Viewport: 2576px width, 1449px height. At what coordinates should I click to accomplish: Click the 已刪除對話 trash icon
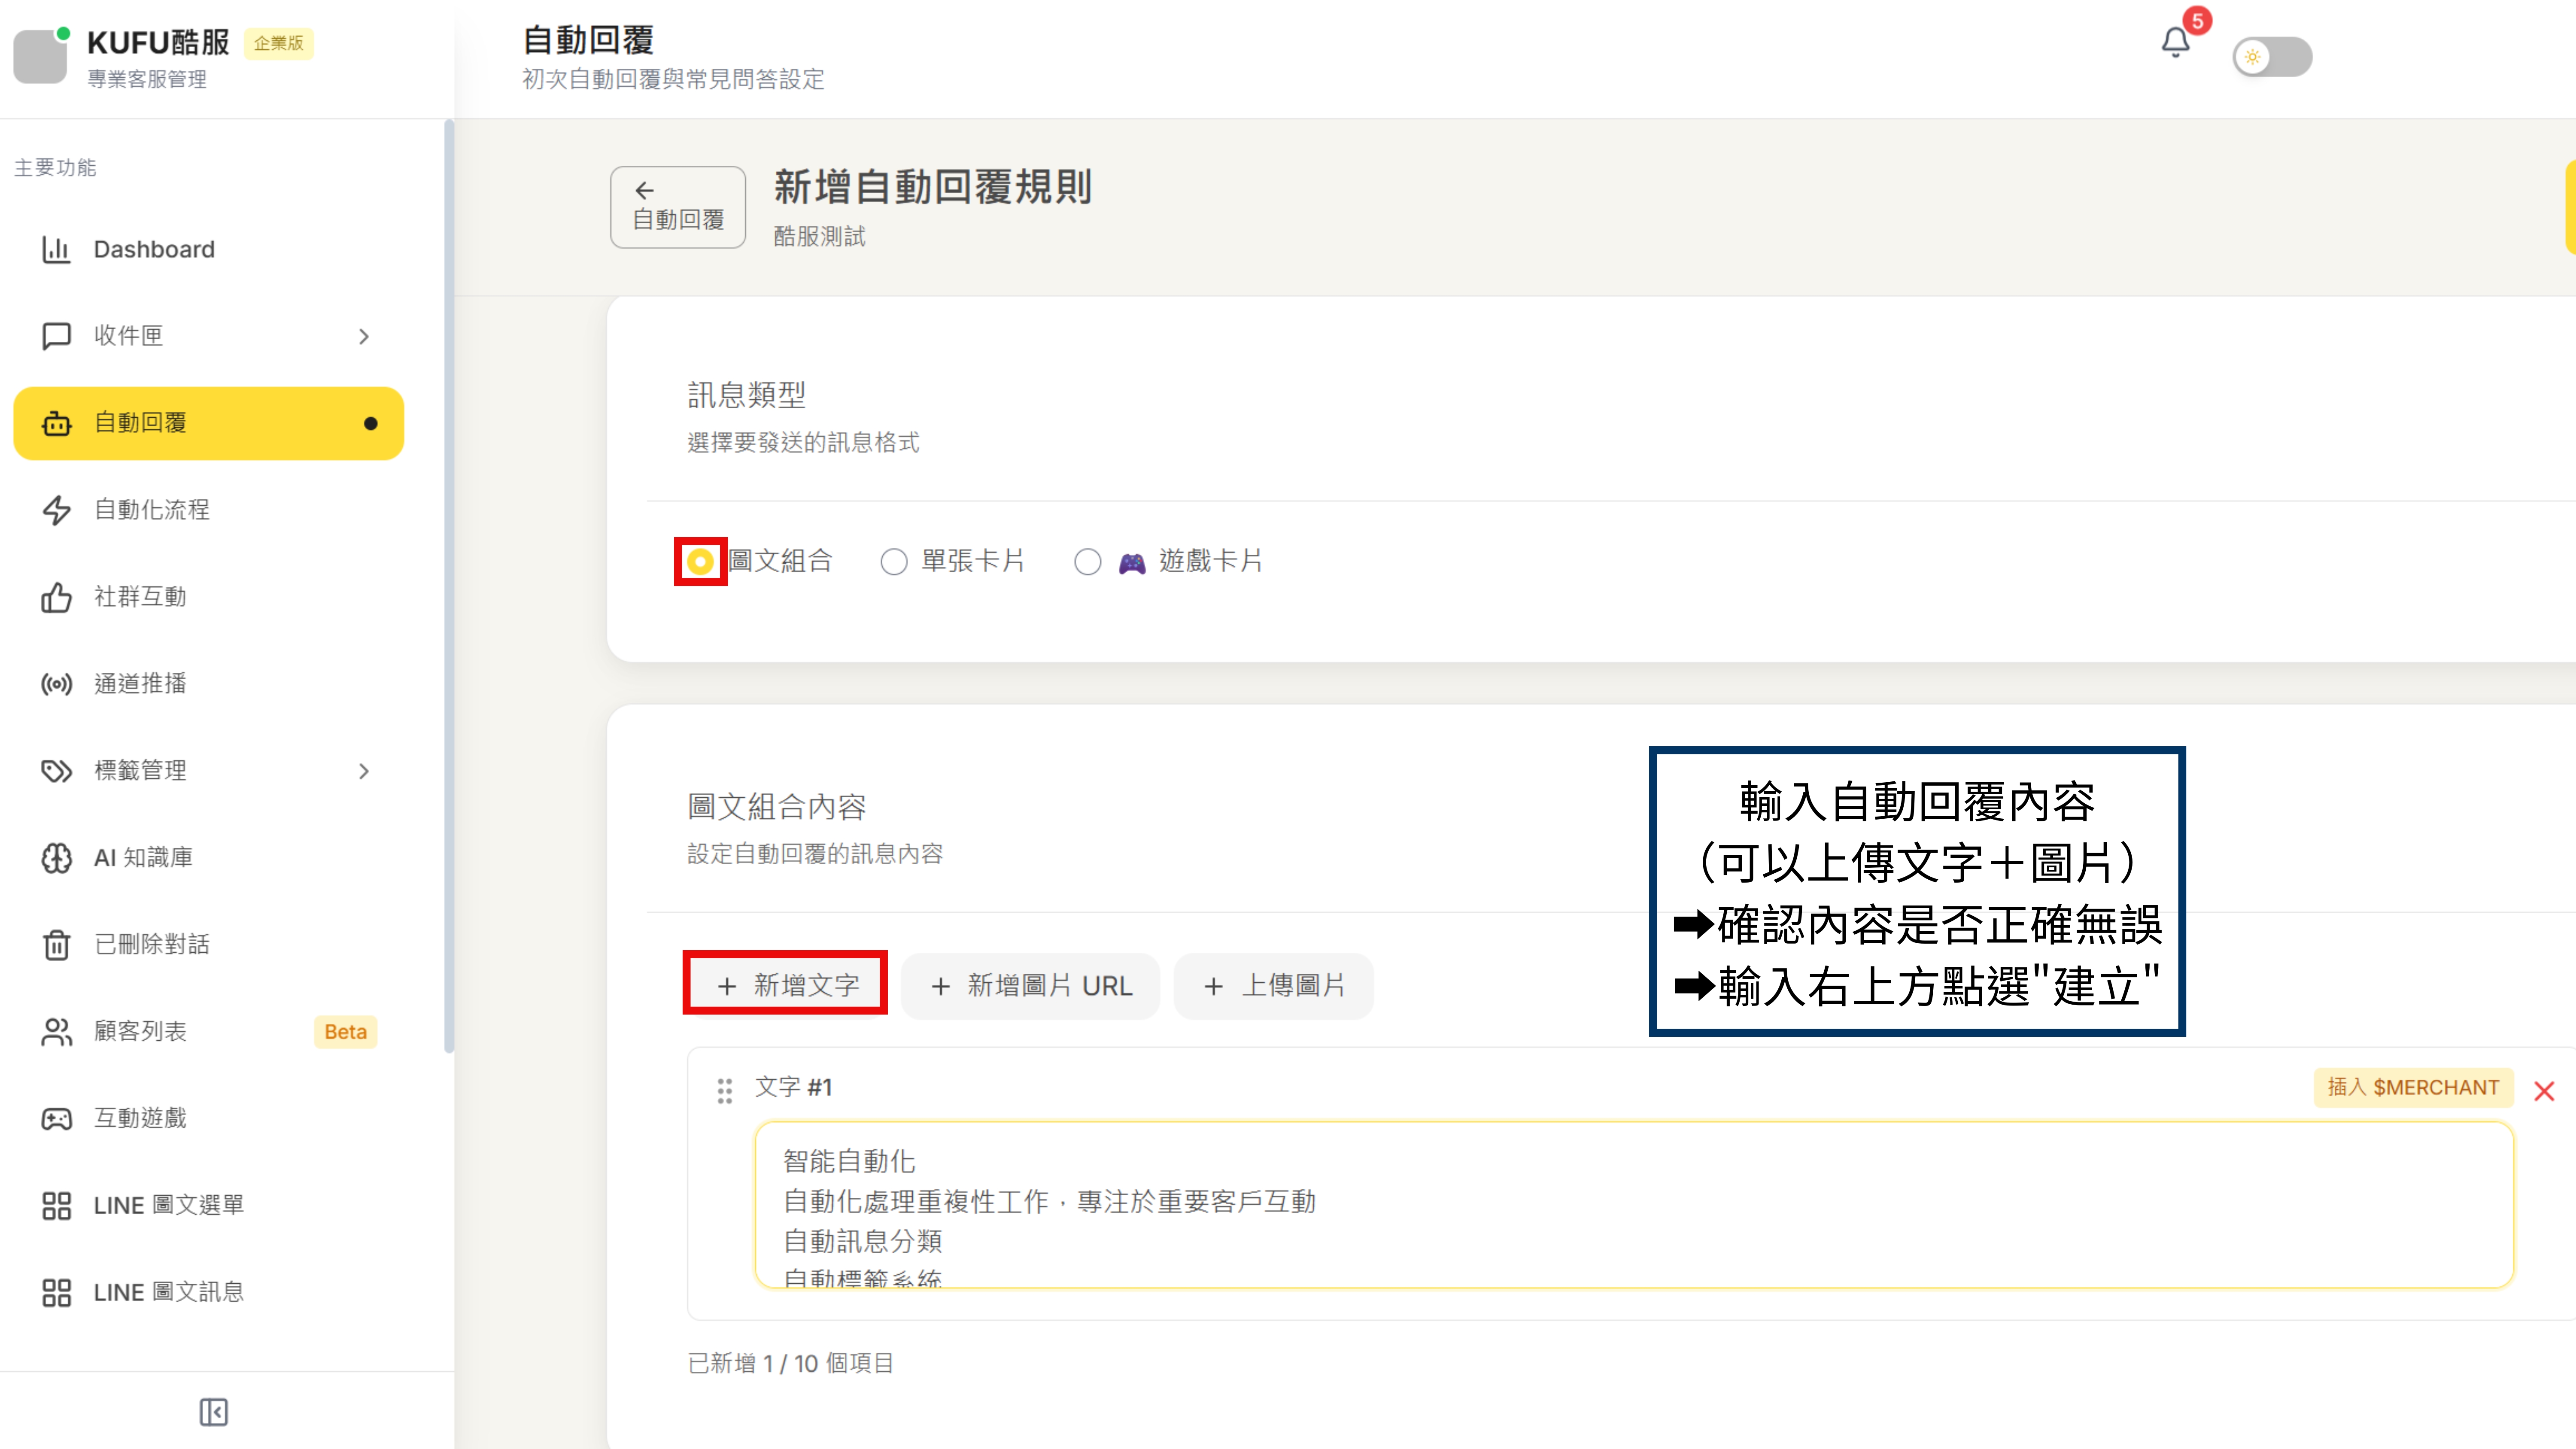(x=56, y=945)
